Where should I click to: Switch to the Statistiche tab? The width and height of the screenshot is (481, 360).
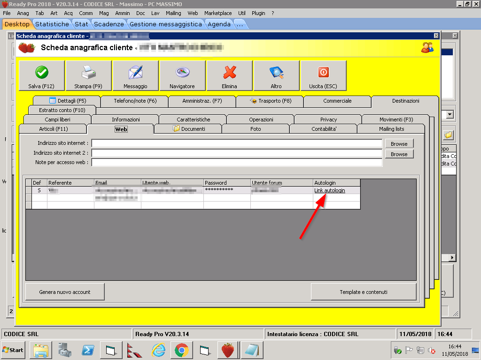coord(52,24)
